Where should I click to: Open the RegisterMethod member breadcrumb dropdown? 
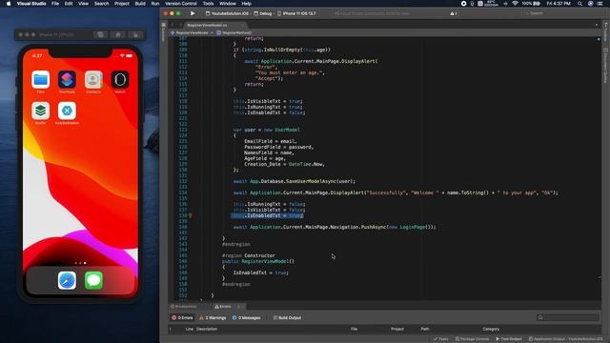click(x=234, y=33)
